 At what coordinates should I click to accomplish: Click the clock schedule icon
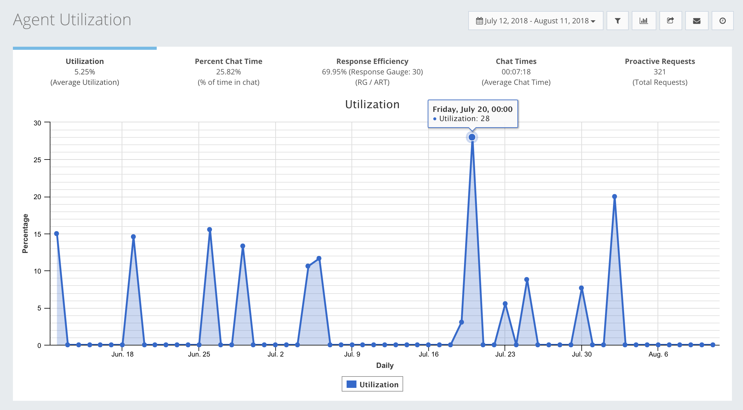click(x=723, y=21)
